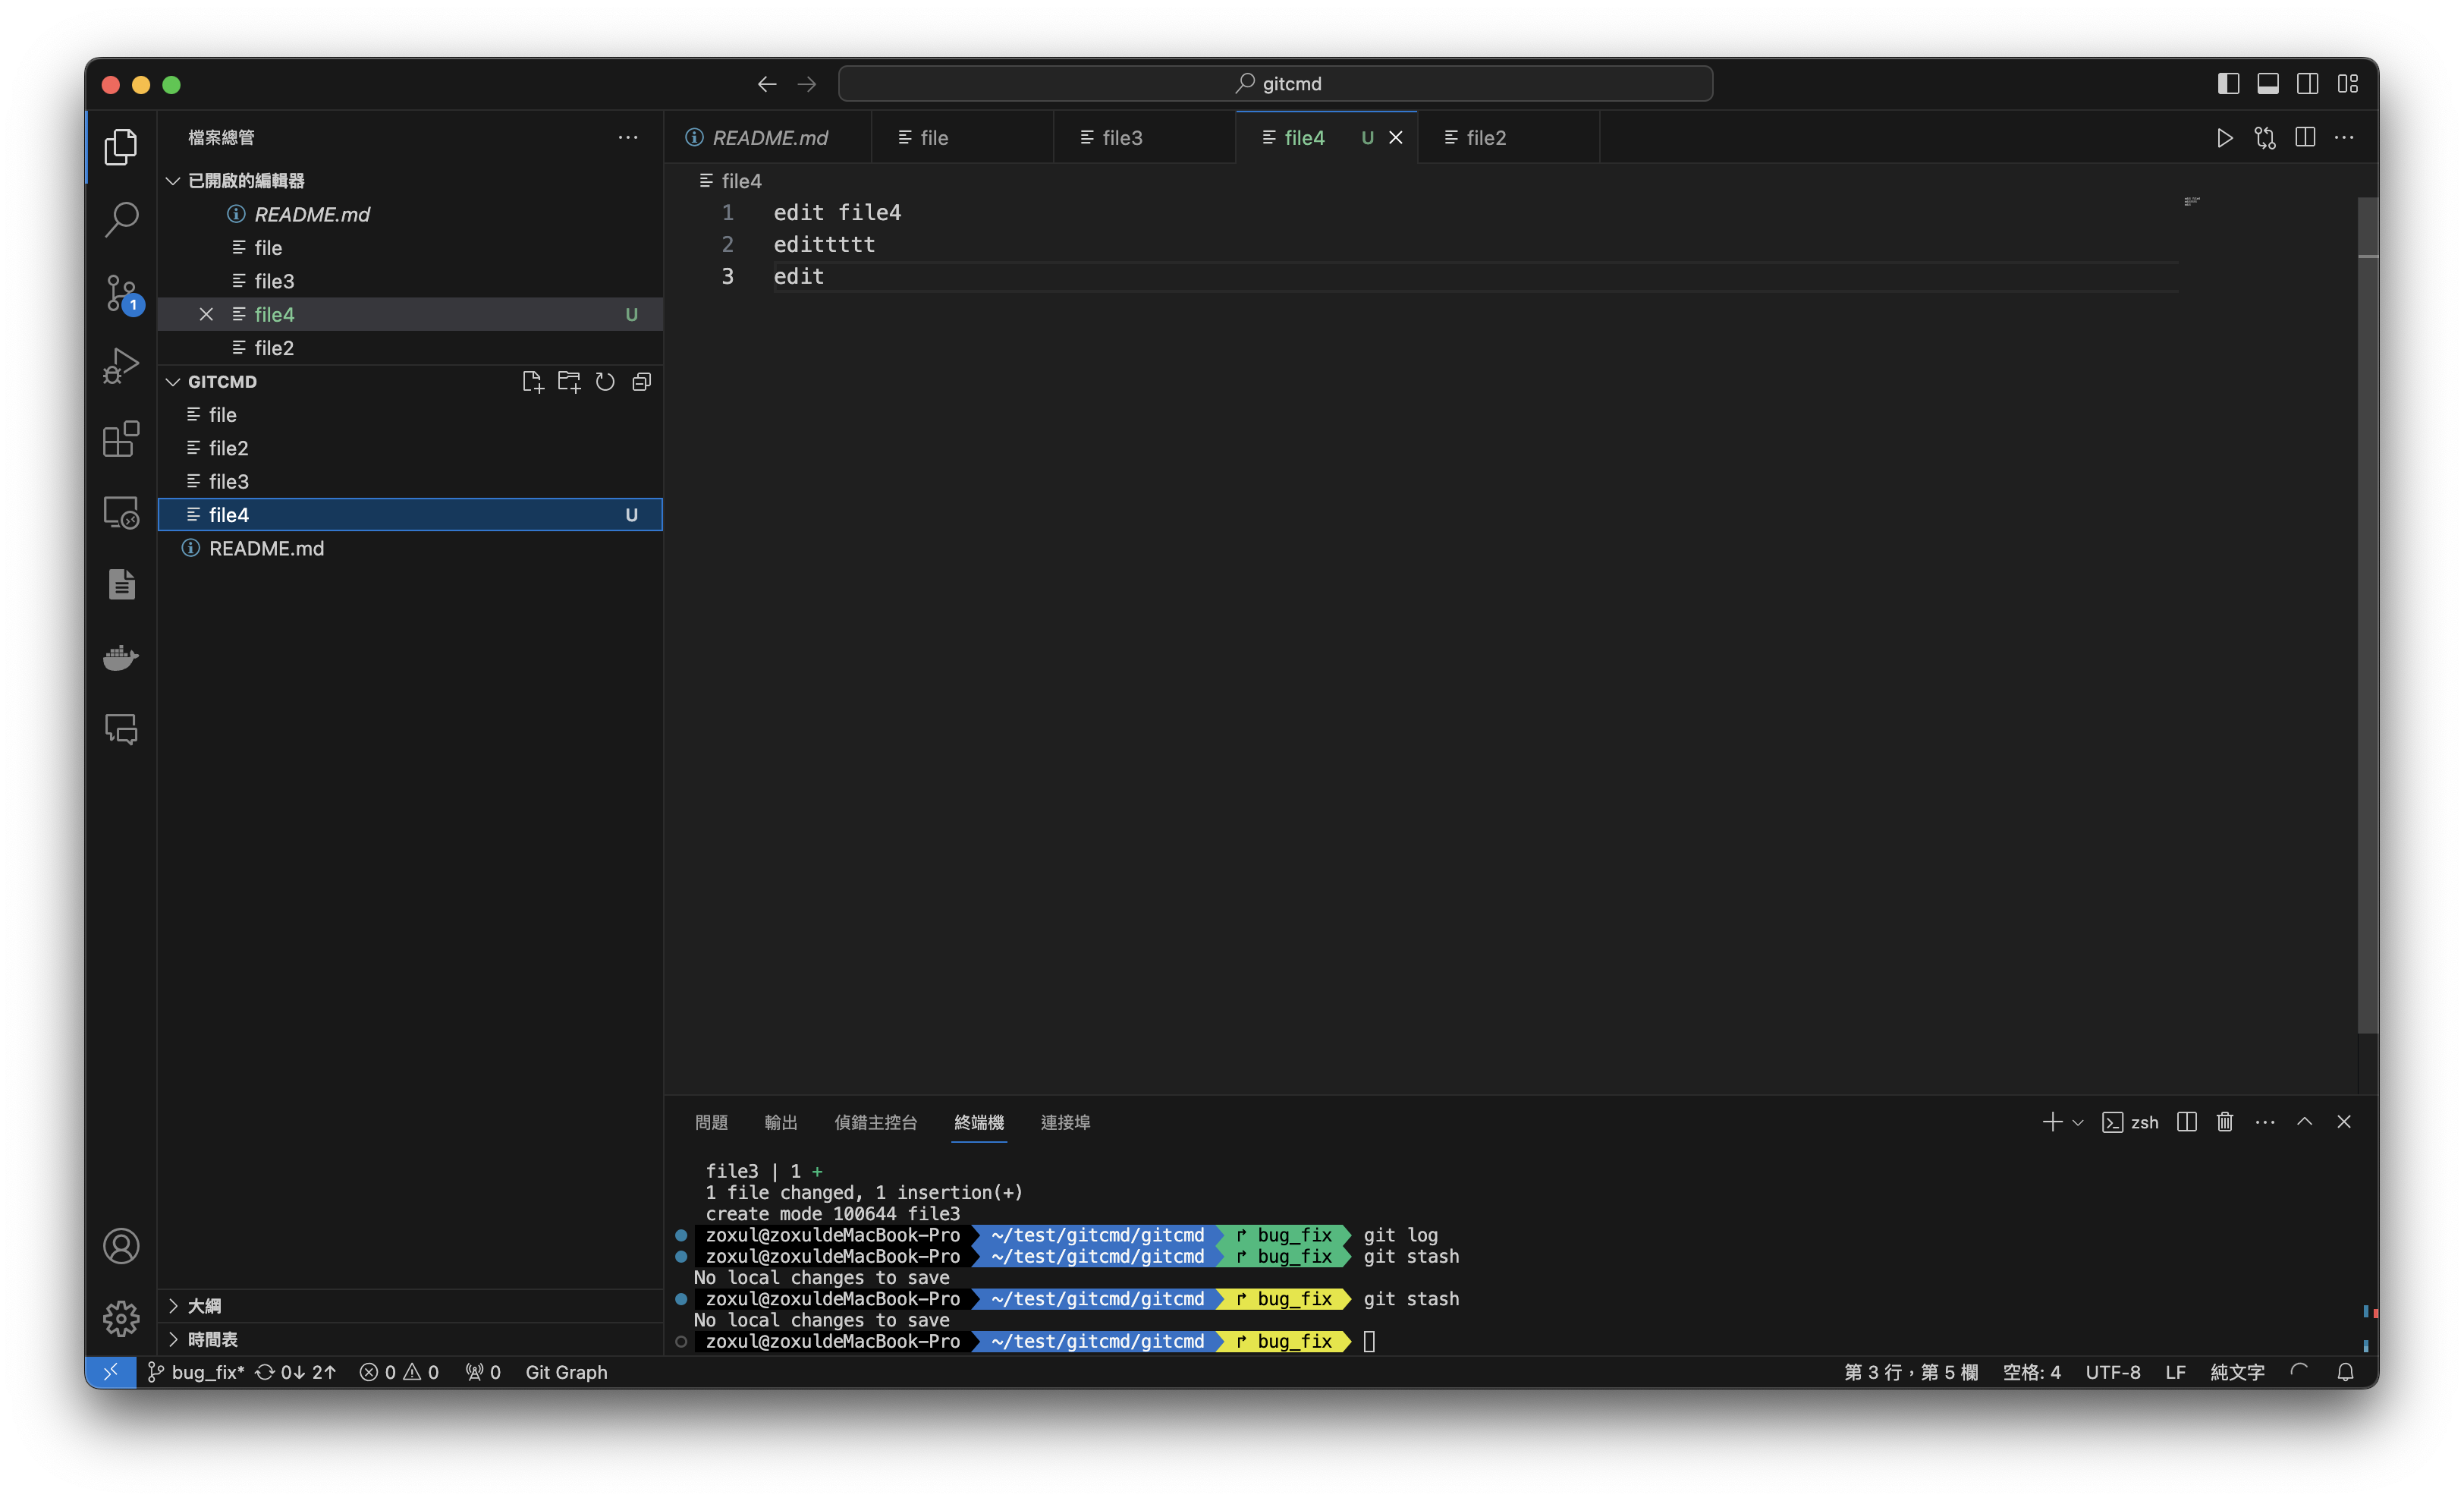Click the New File icon in GITCMD
This screenshot has width=2464, height=1501.
[x=532, y=382]
